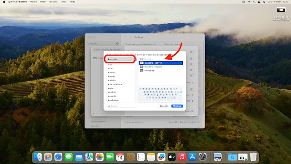This screenshot has width=291, height=164.
Task: Launch Photos from the dock
Action: 100,157
